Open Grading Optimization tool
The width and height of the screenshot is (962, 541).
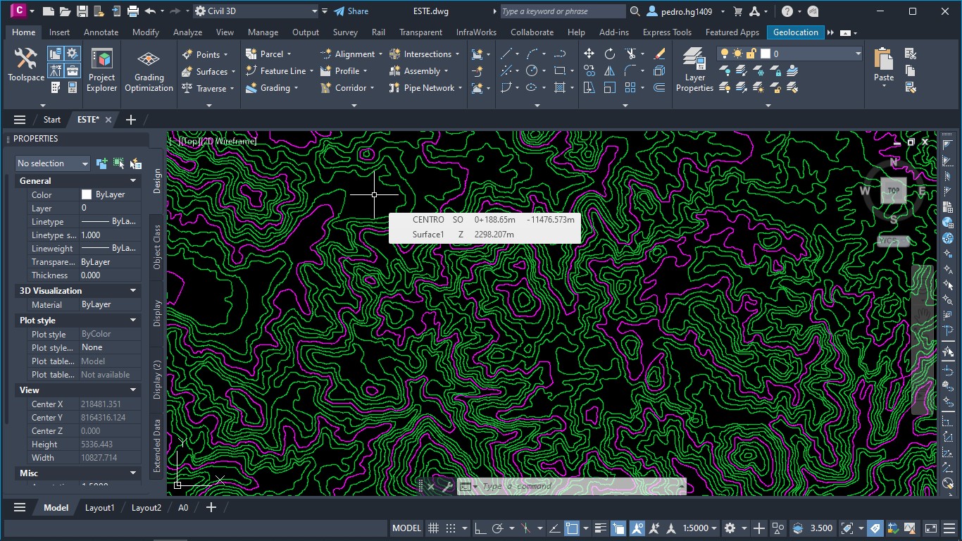click(149, 70)
